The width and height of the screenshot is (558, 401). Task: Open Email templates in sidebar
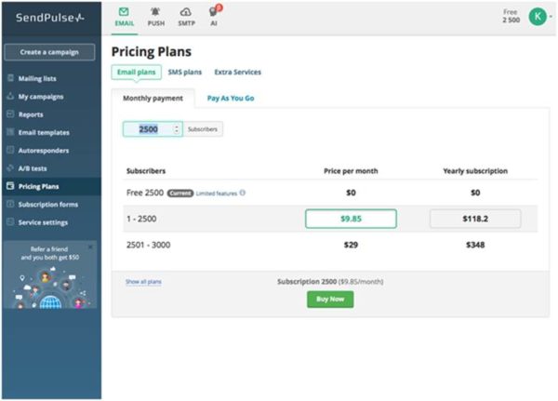[44, 132]
